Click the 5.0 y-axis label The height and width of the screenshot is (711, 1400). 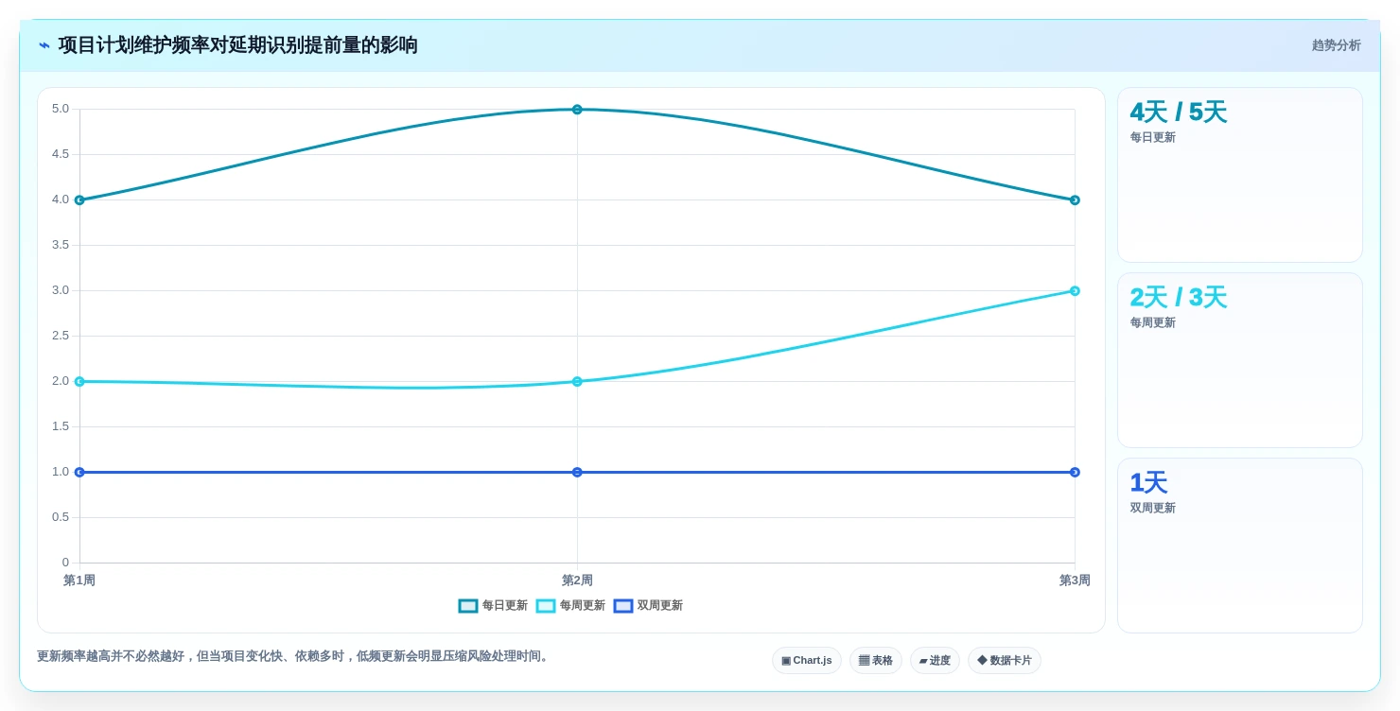tap(61, 109)
